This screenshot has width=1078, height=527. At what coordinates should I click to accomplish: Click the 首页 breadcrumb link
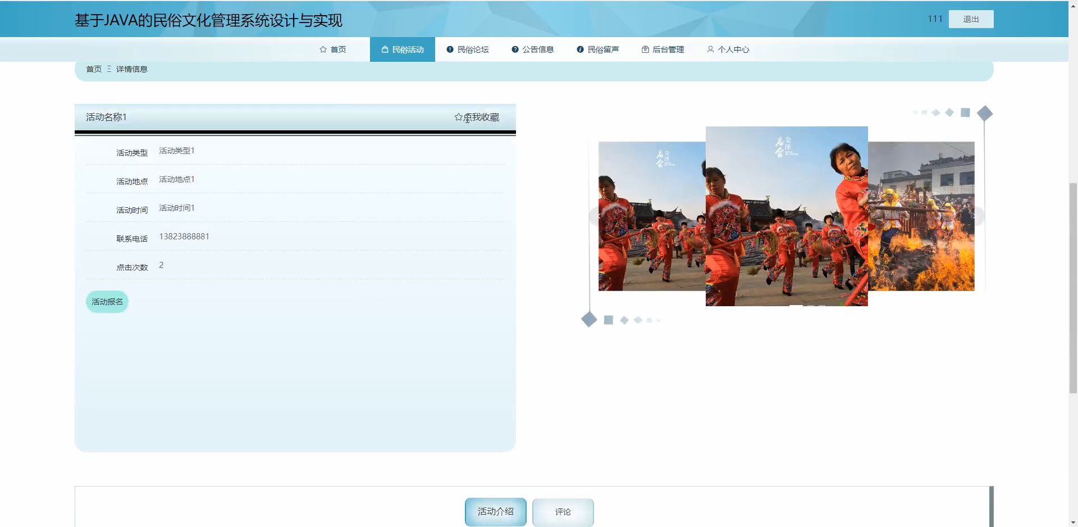(94, 69)
